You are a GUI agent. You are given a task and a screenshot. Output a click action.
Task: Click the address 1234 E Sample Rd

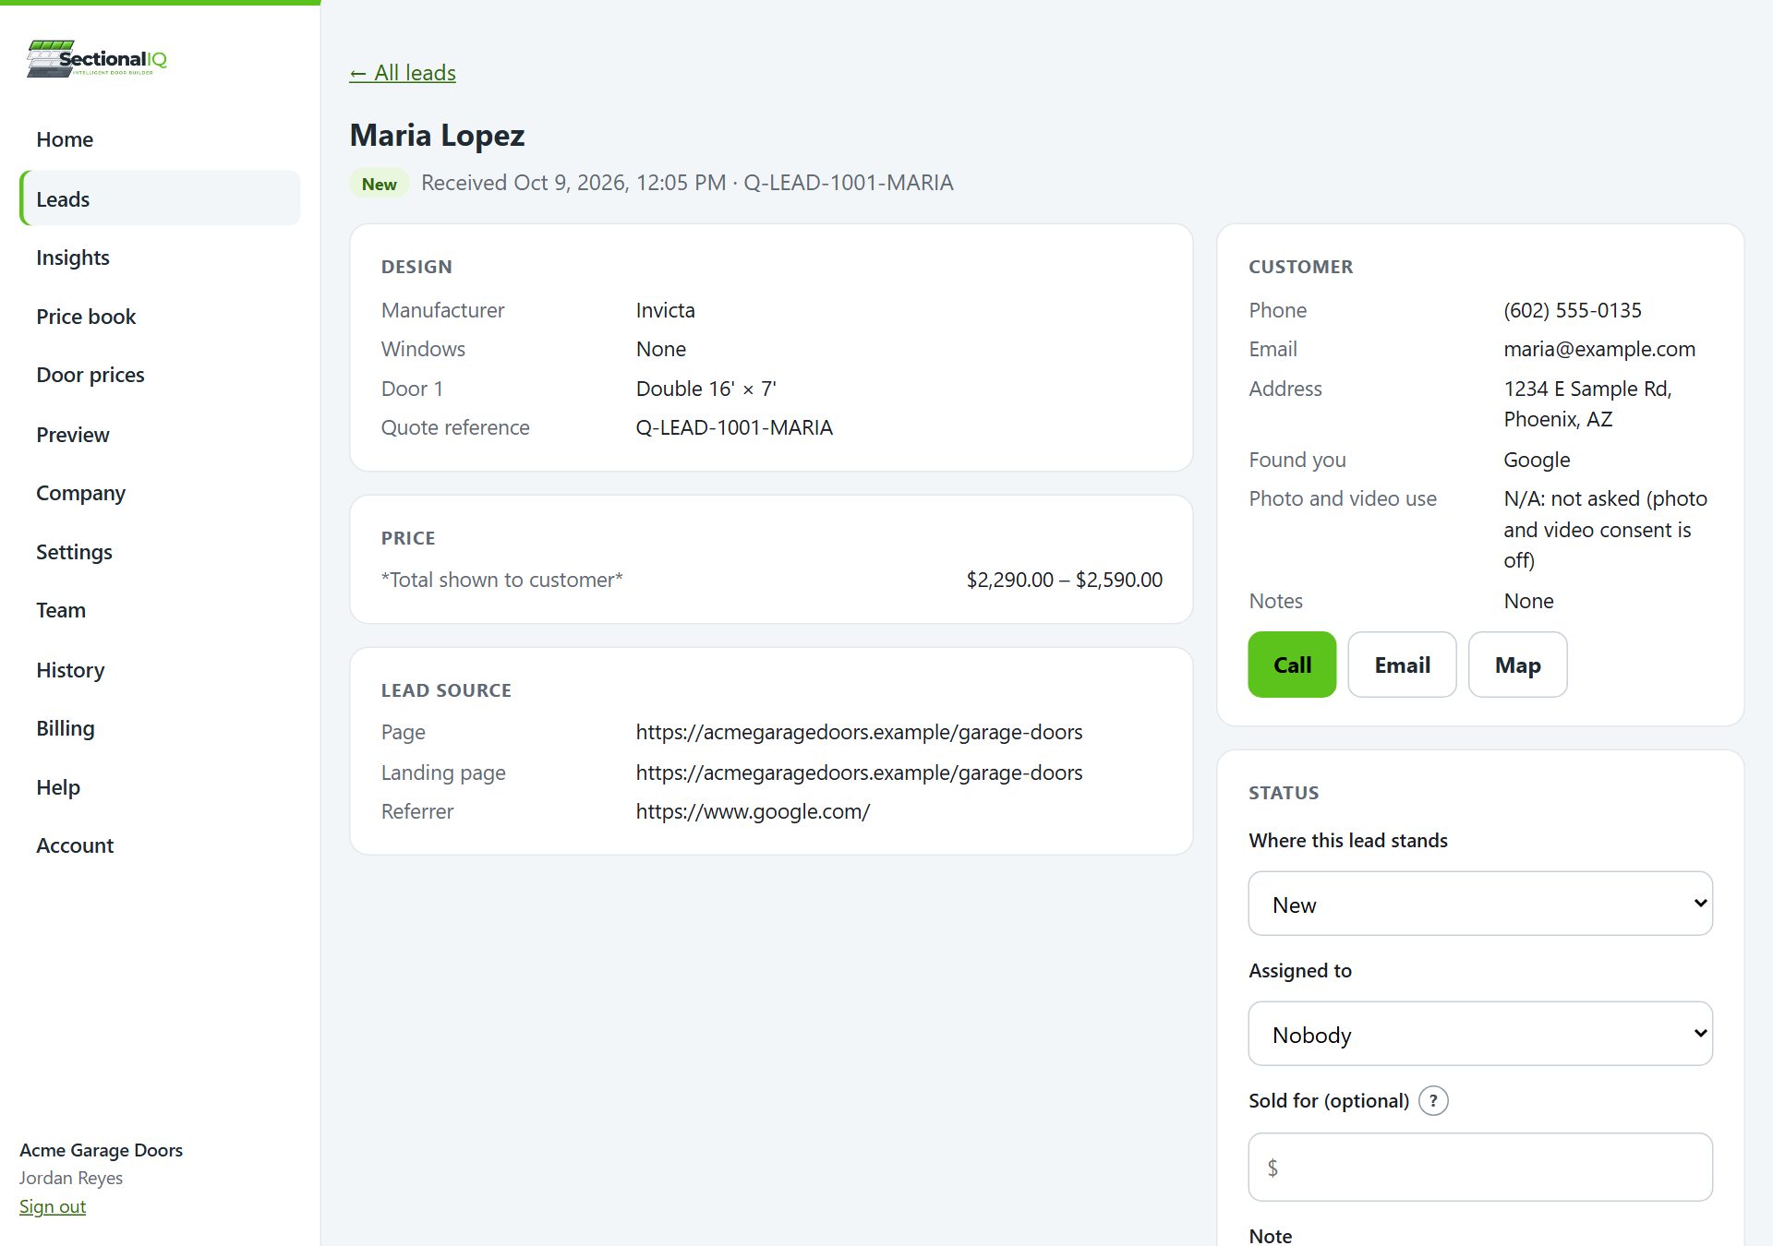1588,403
